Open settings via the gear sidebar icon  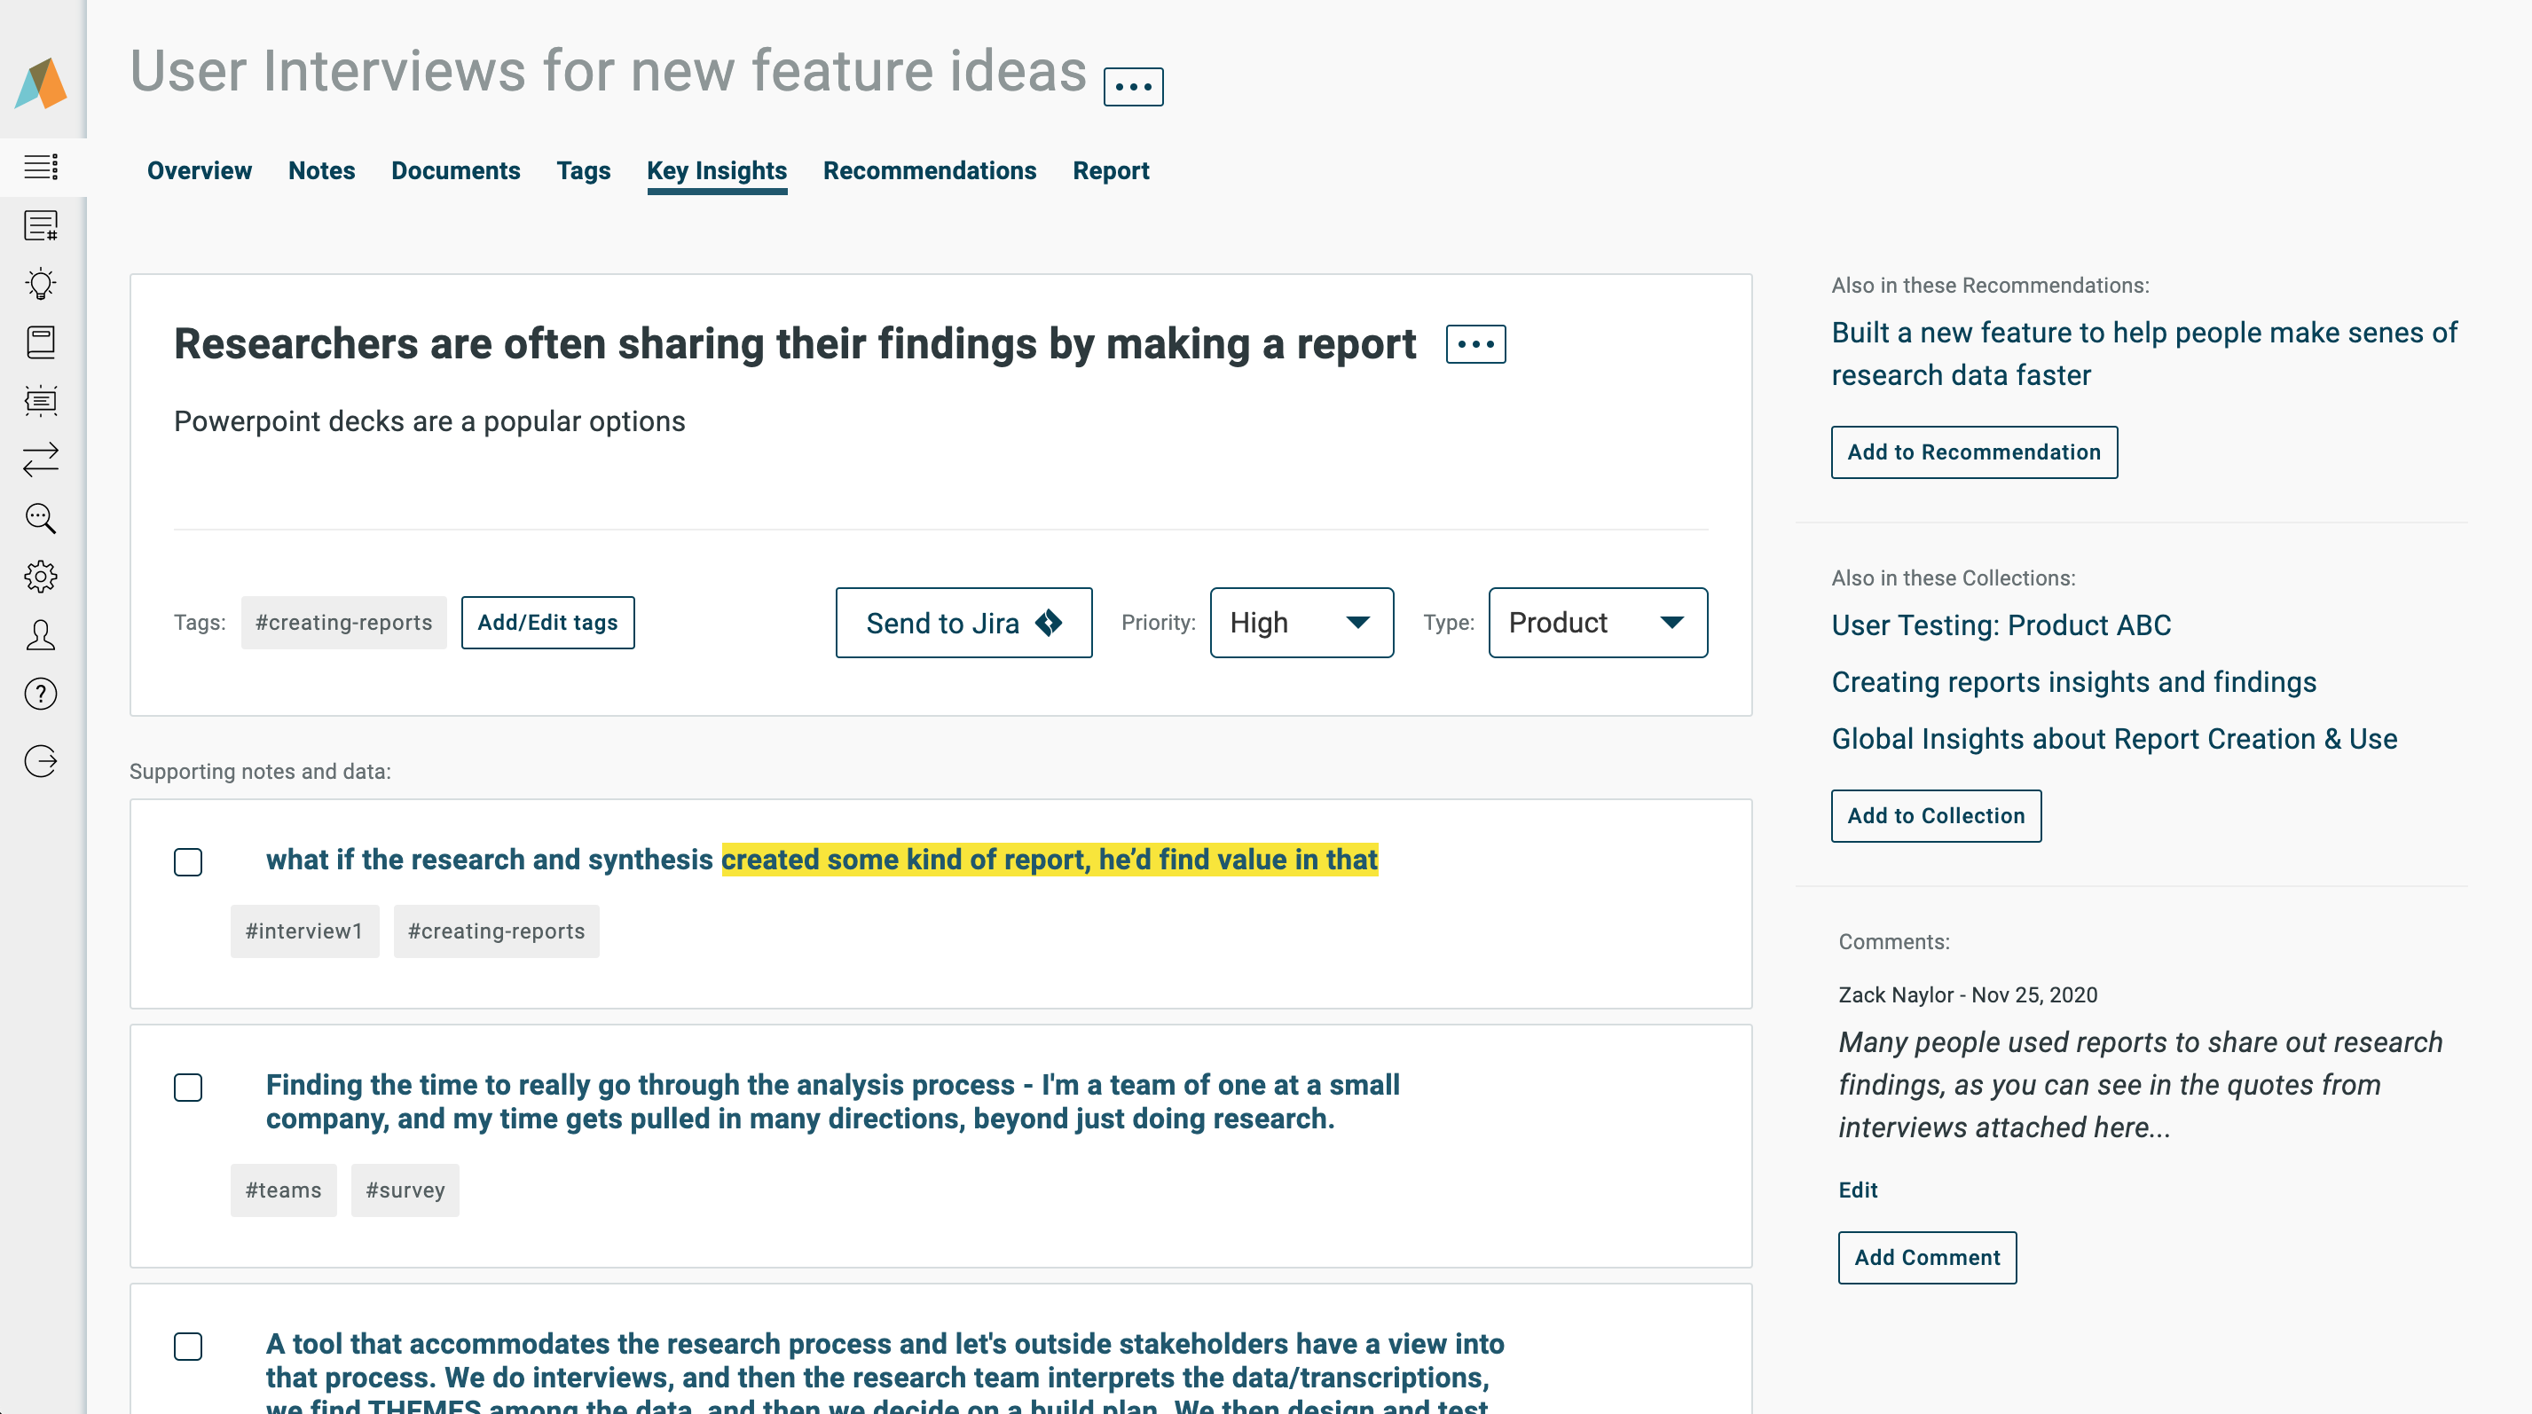[40, 576]
